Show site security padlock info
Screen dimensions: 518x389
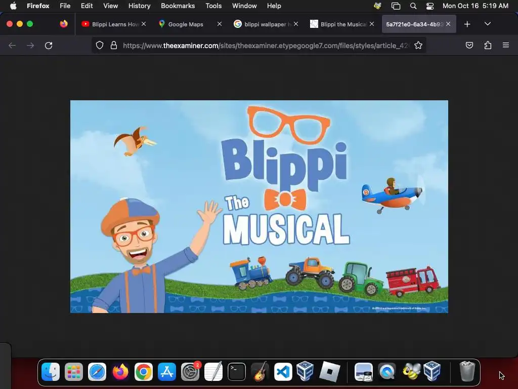coord(114,45)
